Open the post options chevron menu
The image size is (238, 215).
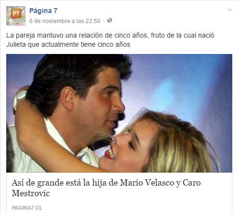[230, 10]
